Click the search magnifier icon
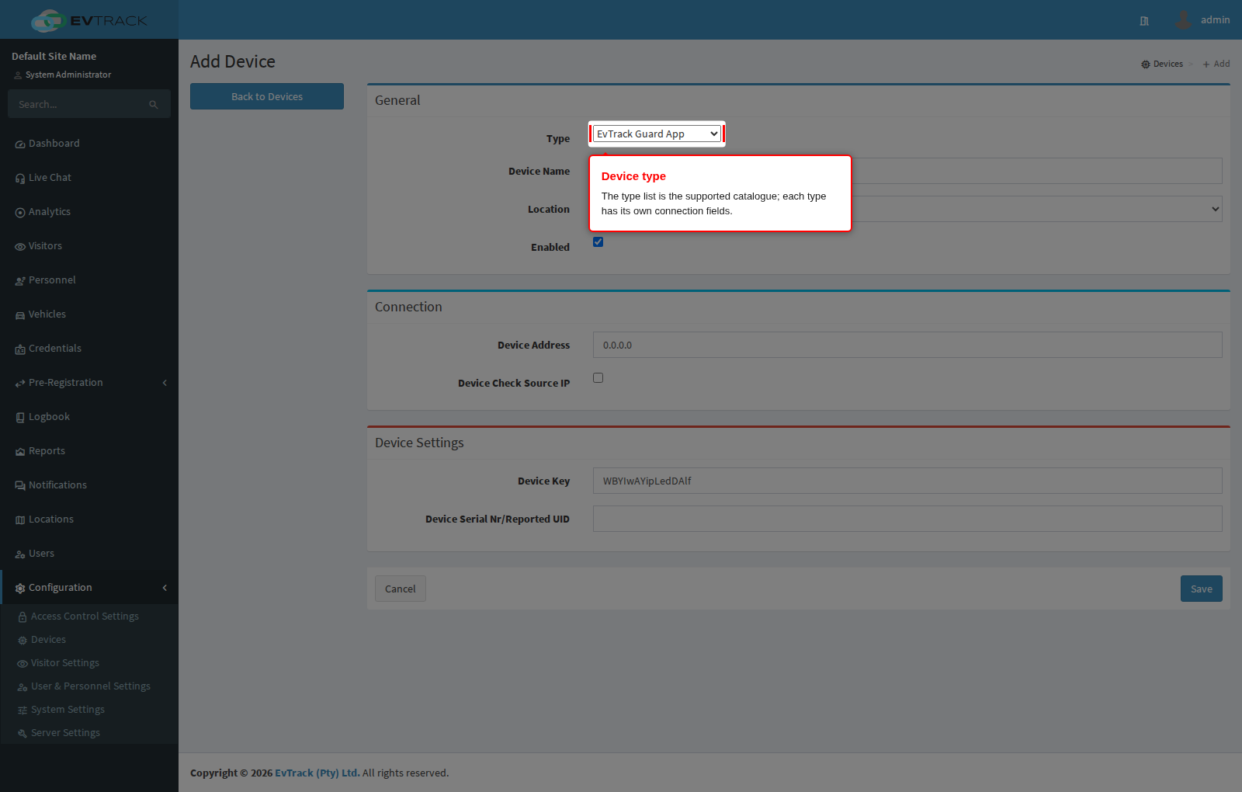The image size is (1242, 792). pos(154,105)
